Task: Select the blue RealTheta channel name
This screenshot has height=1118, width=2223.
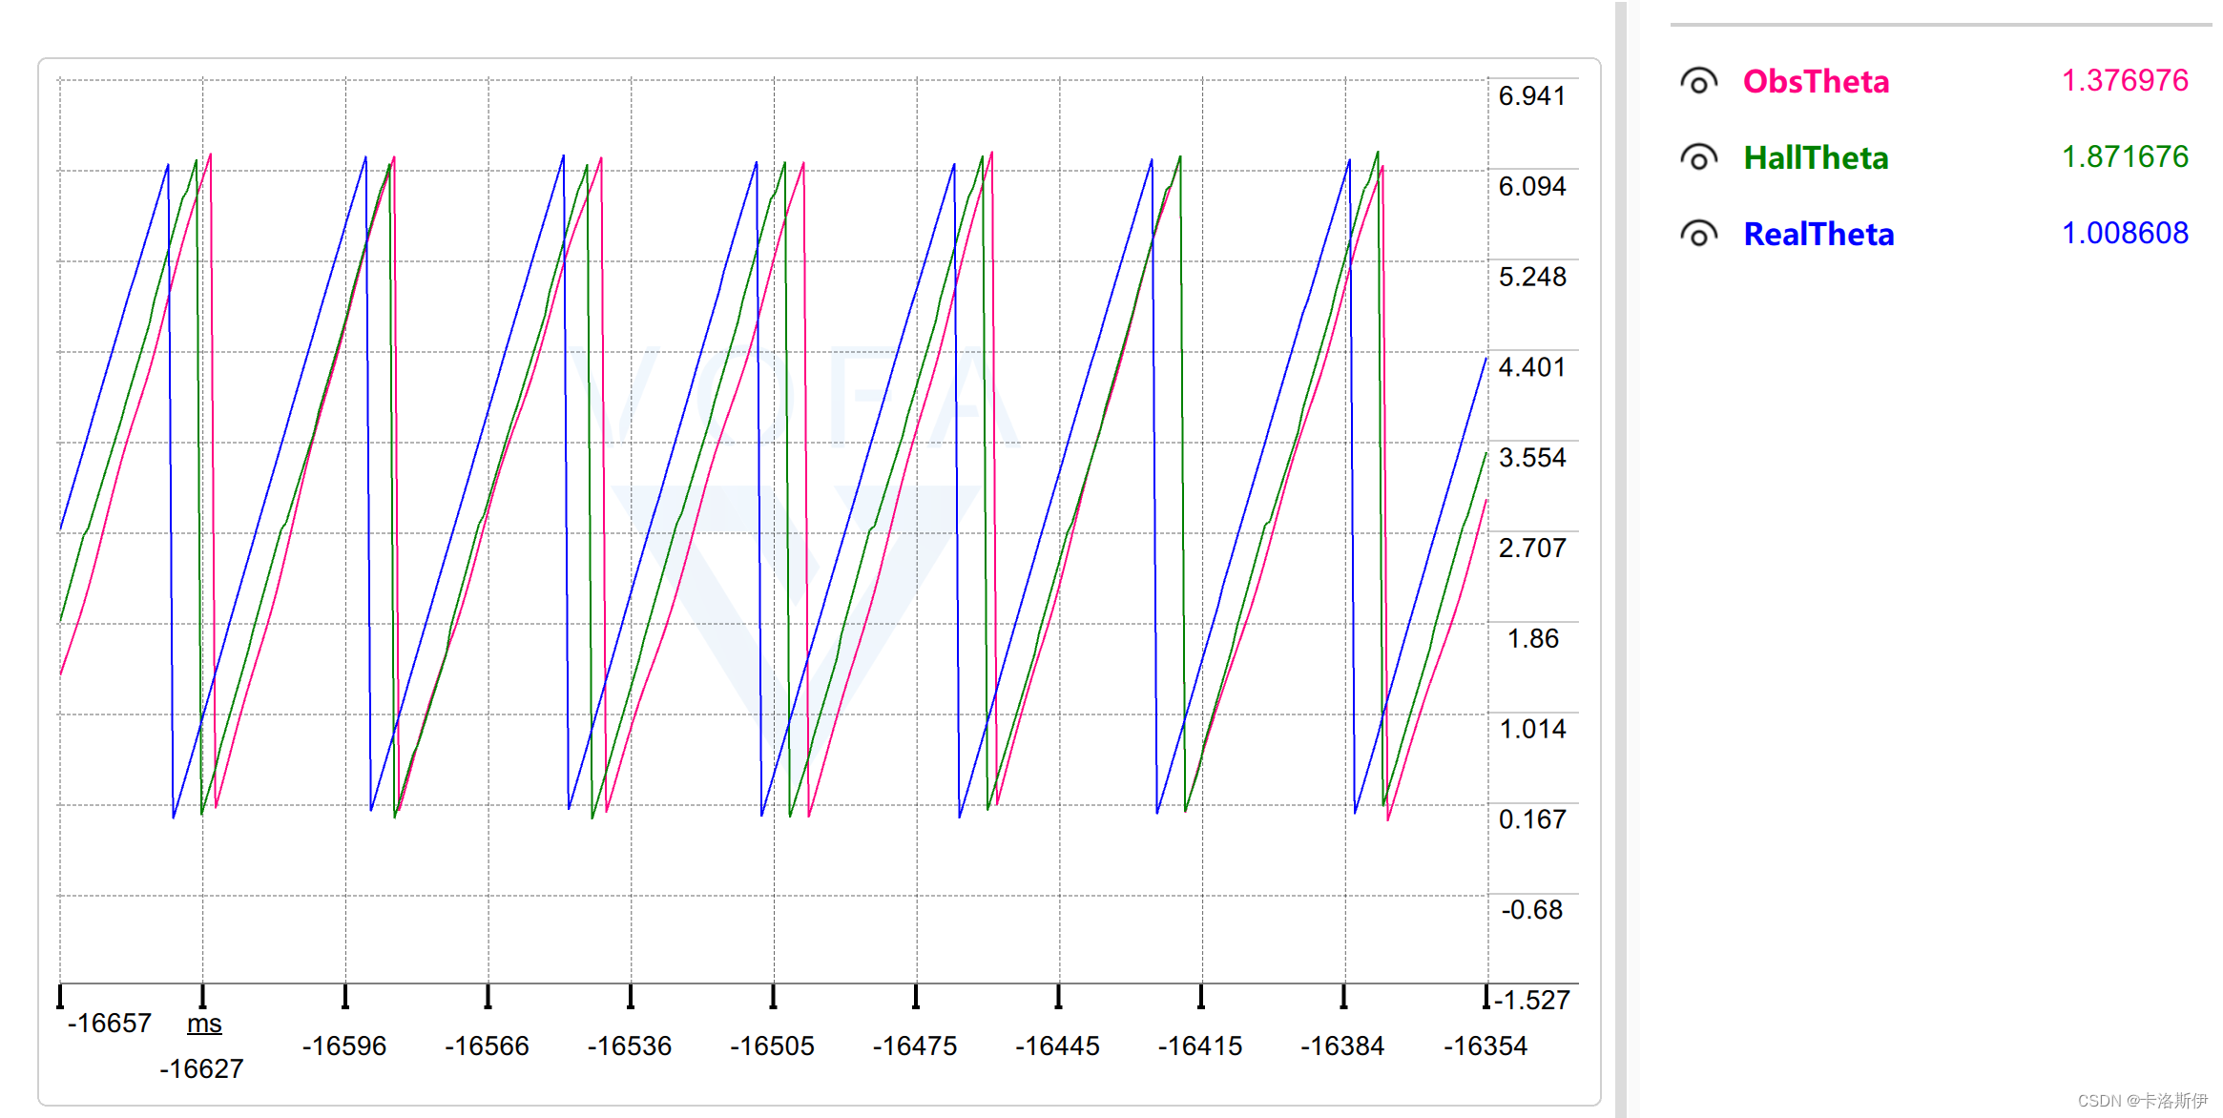Action: (x=1818, y=234)
